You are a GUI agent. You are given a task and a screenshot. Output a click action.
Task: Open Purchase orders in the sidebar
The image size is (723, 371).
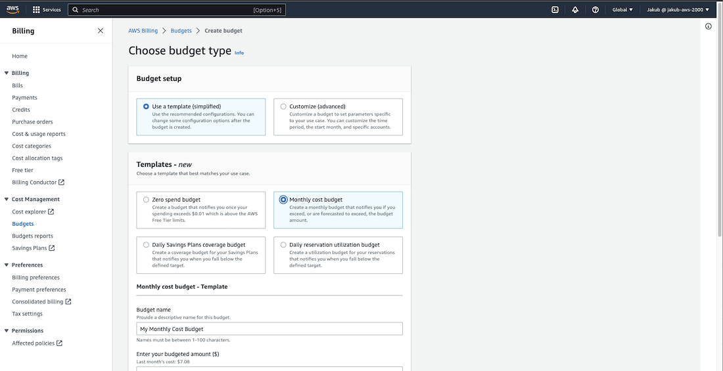(32, 121)
